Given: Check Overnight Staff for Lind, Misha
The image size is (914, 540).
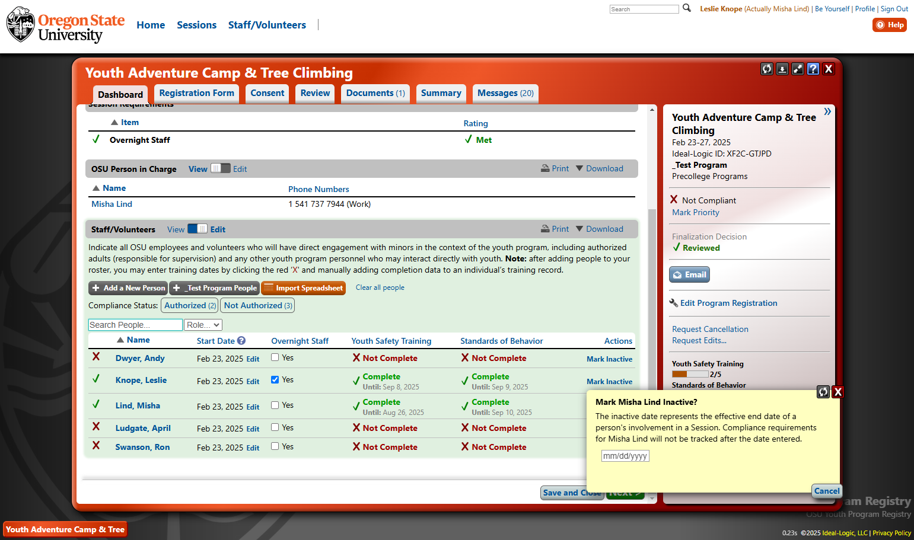Looking at the screenshot, I should pyautogui.click(x=275, y=405).
